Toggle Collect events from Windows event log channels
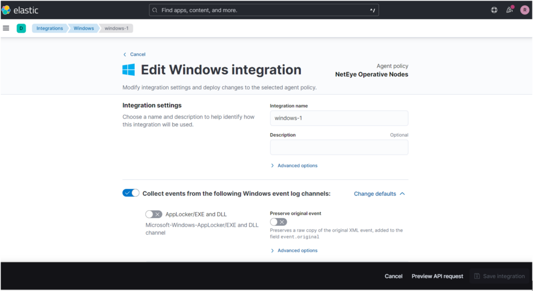Viewport: 533px width, 291px height. pos(131,193)
